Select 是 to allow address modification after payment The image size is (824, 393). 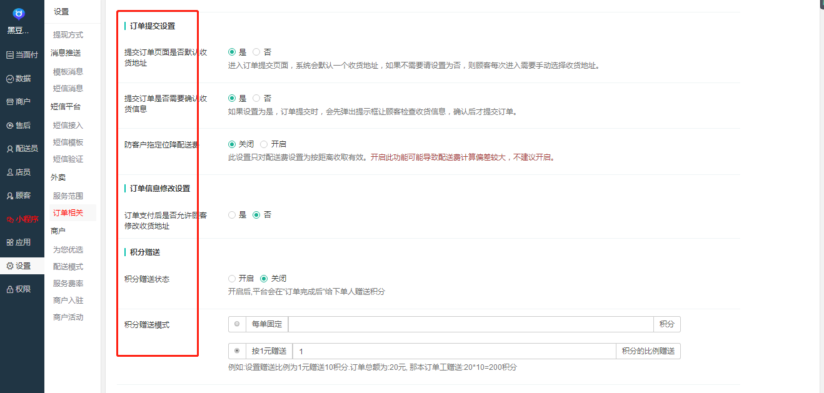click(x=233, y=215)
